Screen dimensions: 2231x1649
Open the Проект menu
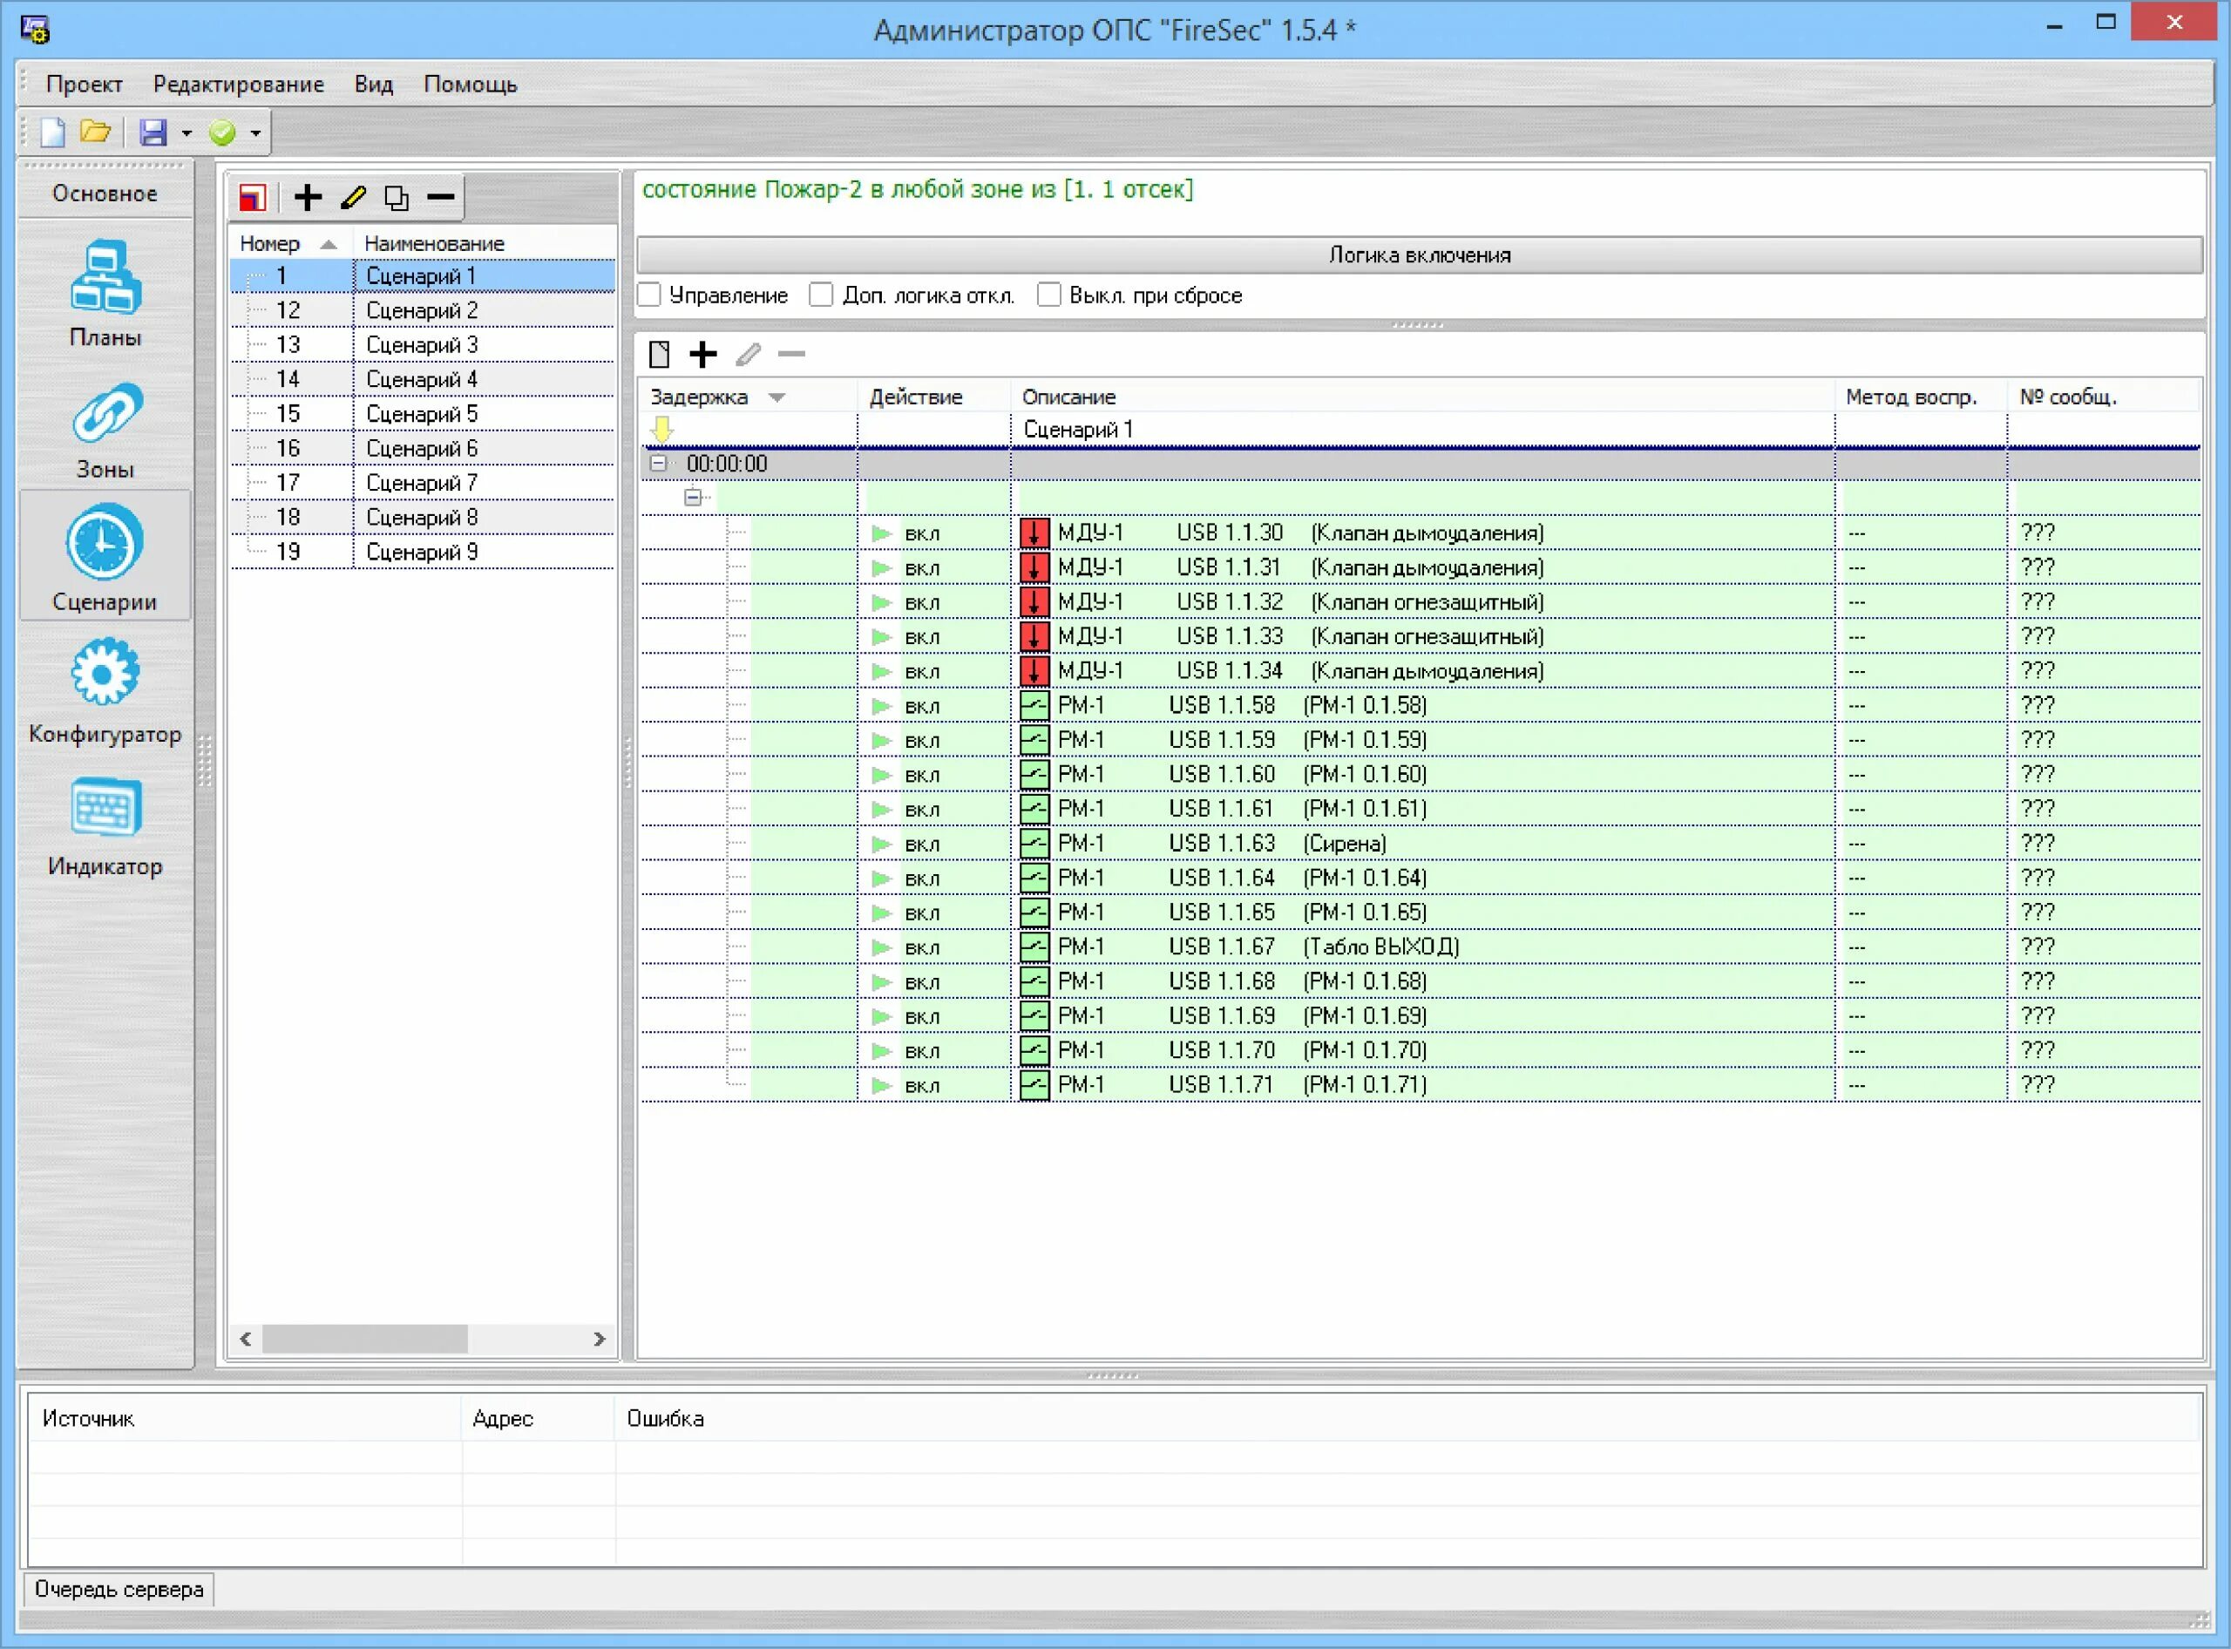pos(84,84)
